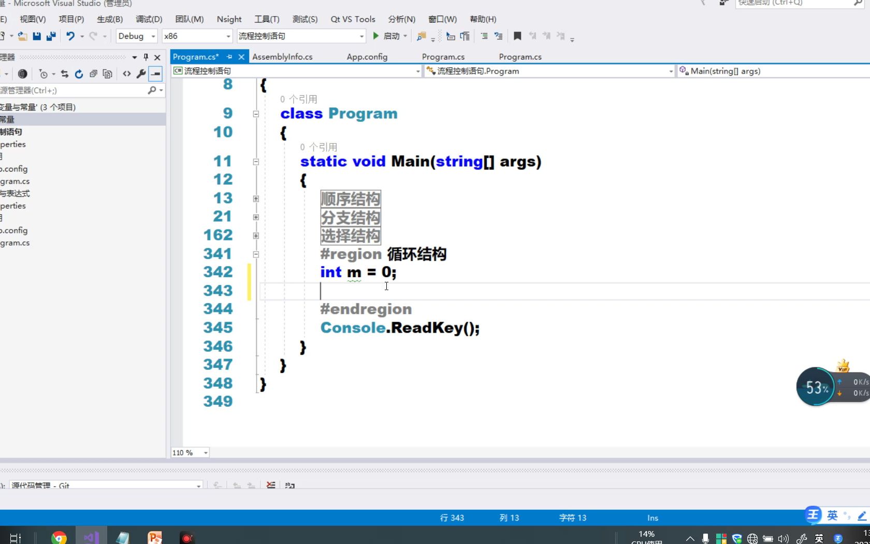870x544 pixels.
Task: Comment out the selected lines
Action: tap(484, 36)
